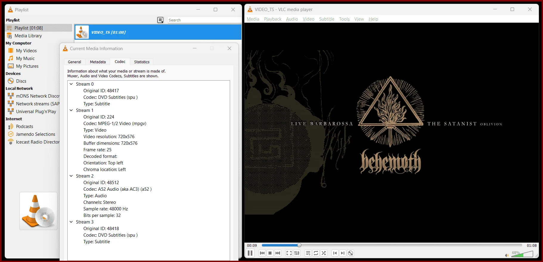Switch to the Metadata tab

point(98,62)
